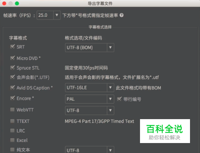Screen dimensions: 200x153
Task: Click the 固定使用30fps时间码 text
Action: click(x=86, y=68)
